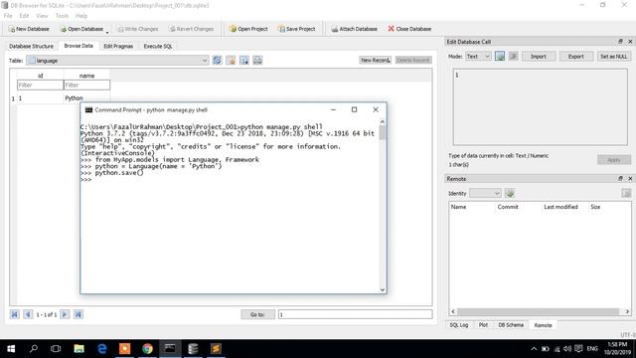The width and height of the screenshot is (636, 358).
Task: Click the name column filter field
Action: (x=86, y=86)
